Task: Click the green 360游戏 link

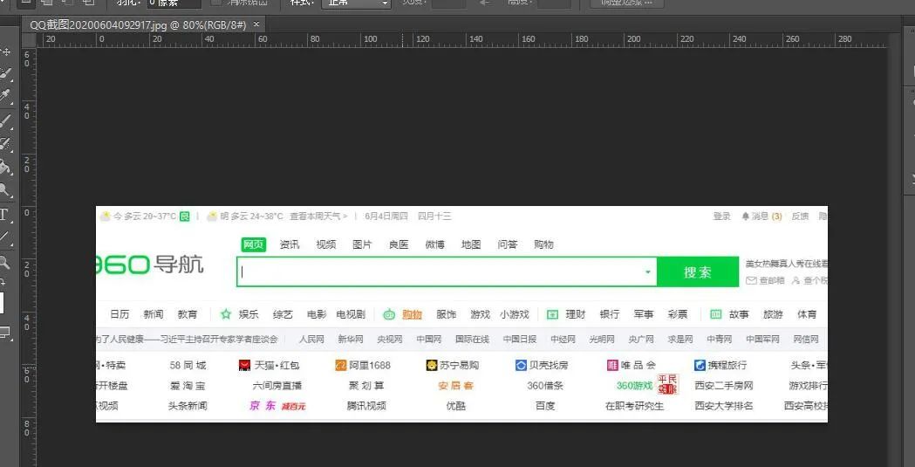Action: point(634,386)
